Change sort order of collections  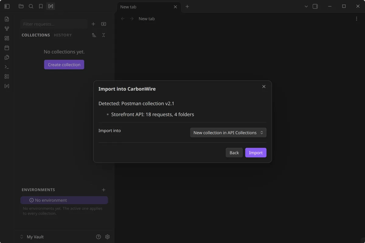click(94, 35)
